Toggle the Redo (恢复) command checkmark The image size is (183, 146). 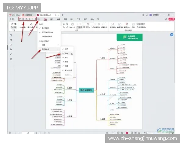pyautogui.click(x=67, y=66)
